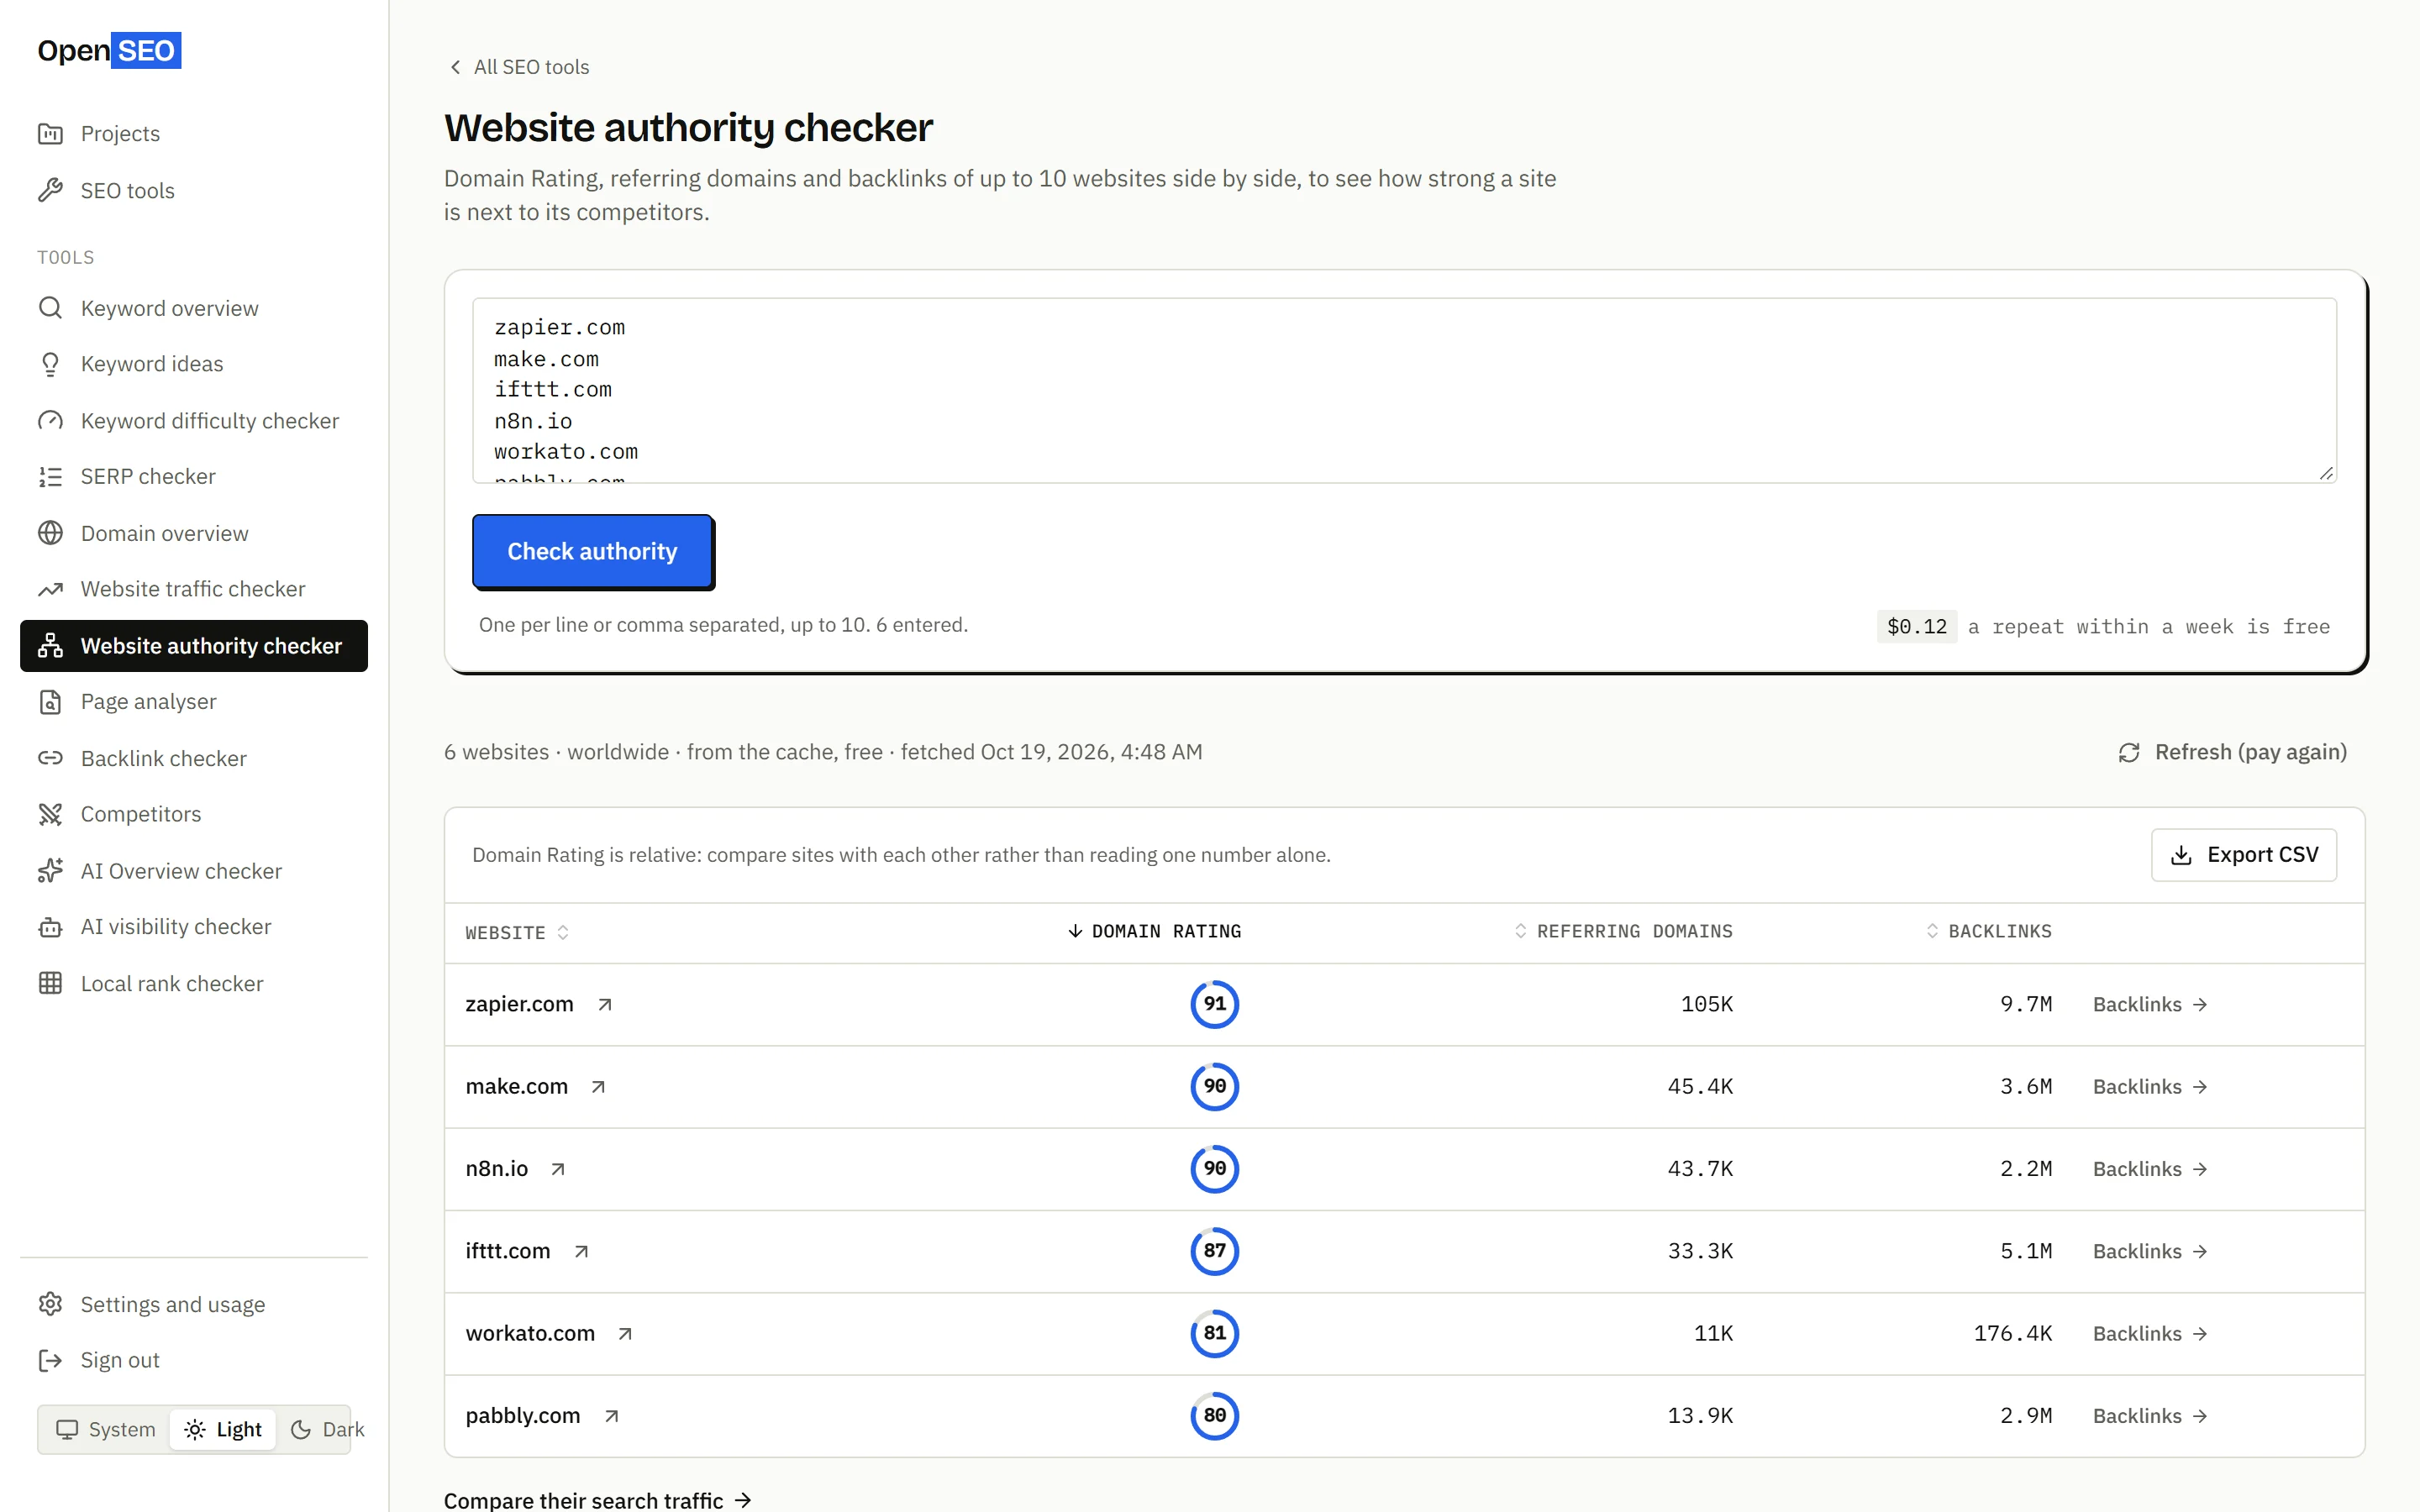This screenshot has width=2420, height=1512.
Task: Open SEO tools in the sidebar
Action: (194, 190)
